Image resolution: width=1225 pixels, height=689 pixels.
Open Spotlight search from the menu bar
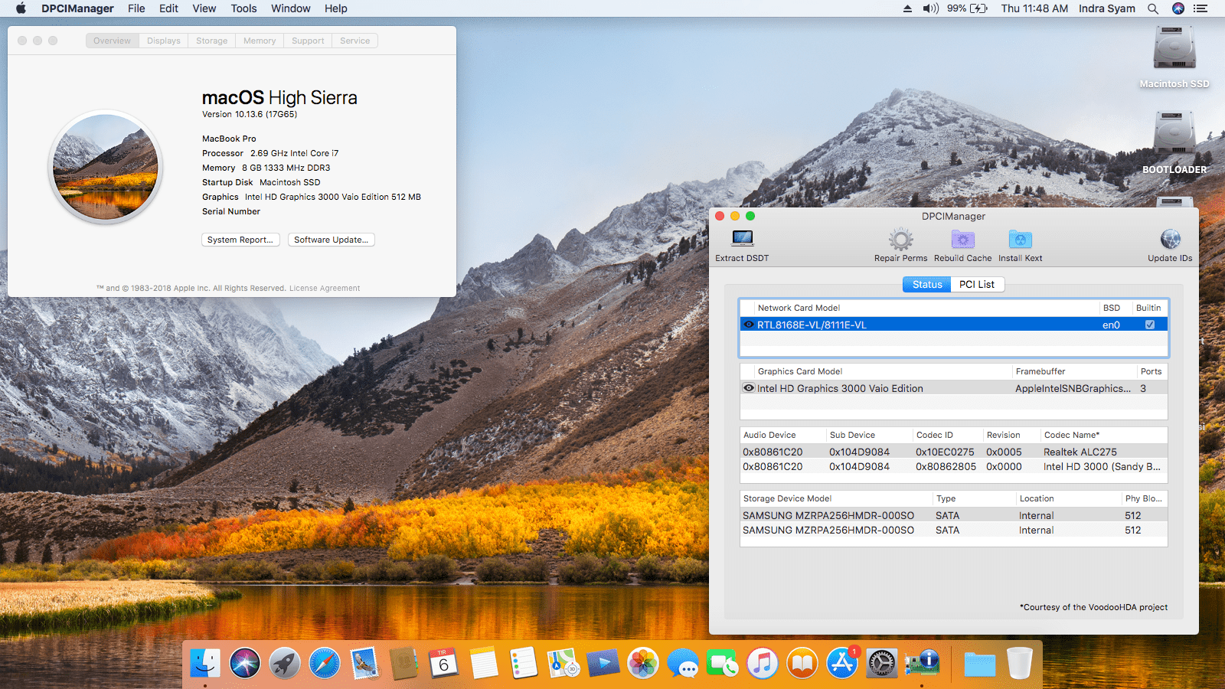pos(1153,8)
